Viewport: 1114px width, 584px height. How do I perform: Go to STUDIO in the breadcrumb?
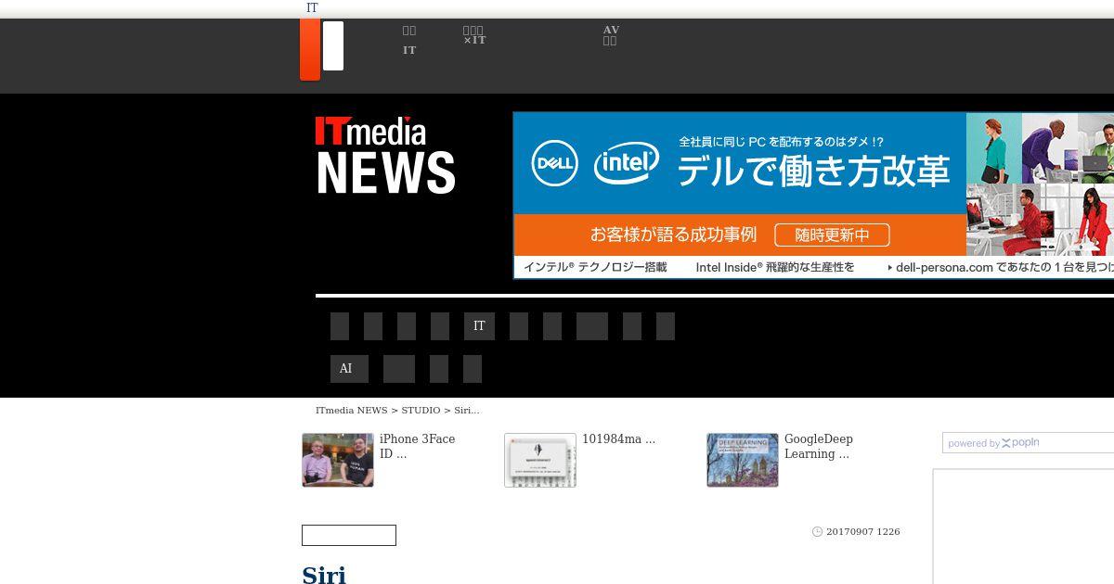pos(421,410)
